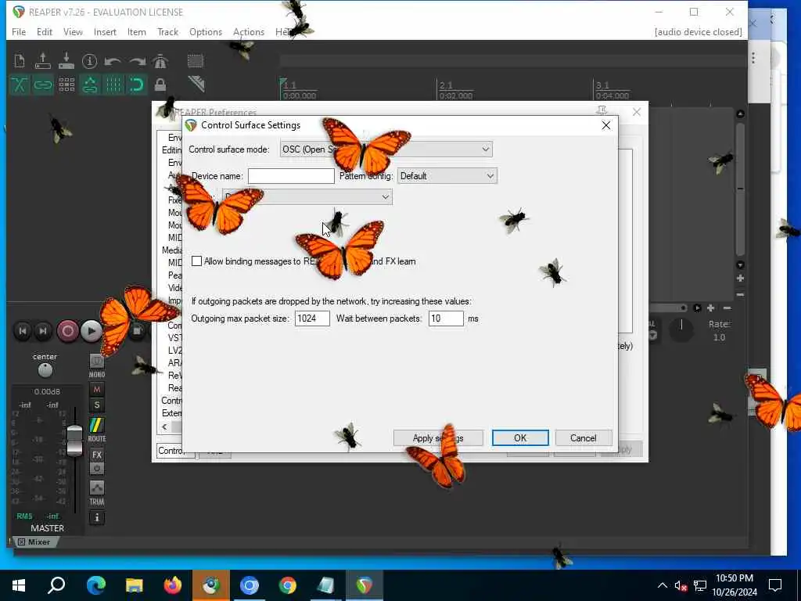Toggle the padlock locking button
Image resolution: width=801 pixels, height=601 pixels.
[160, 84]
